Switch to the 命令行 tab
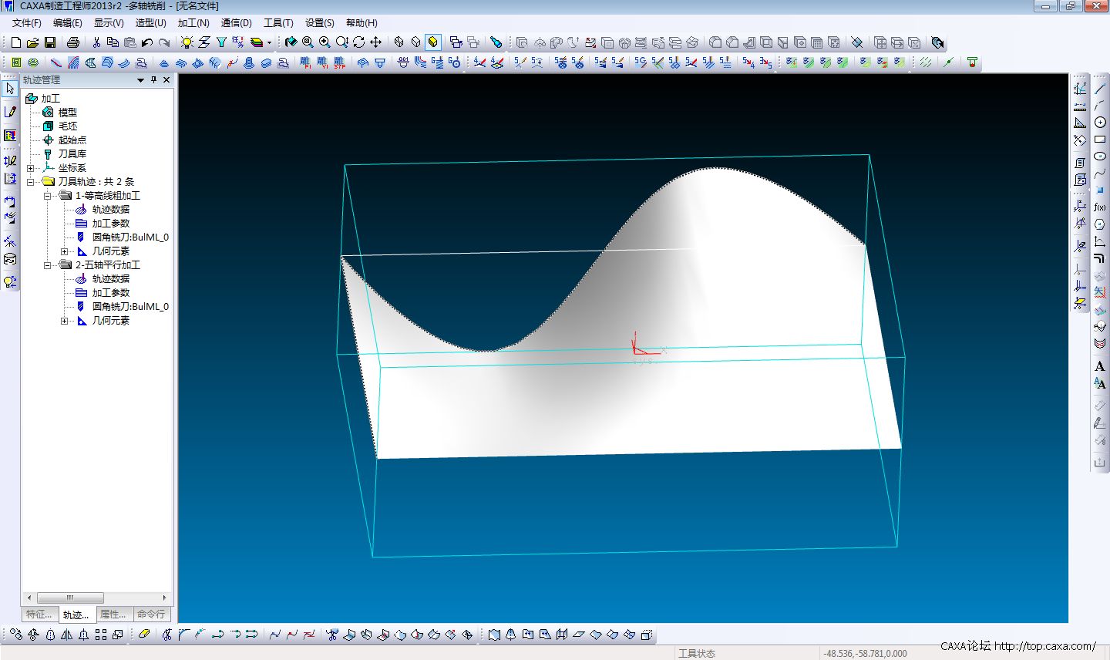The height and width of the screenshot is (660, 1110). pos(151,615)
